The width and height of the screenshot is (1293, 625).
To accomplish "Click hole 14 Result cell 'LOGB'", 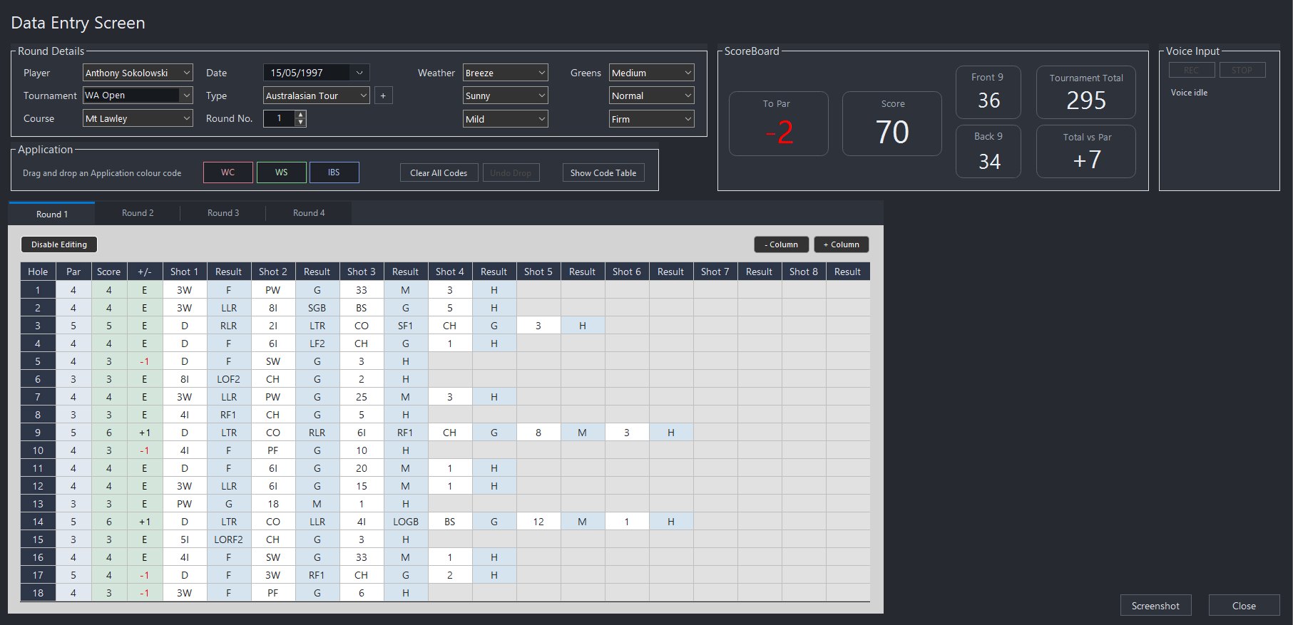I will pyautogui.click(x=406, y=522).
